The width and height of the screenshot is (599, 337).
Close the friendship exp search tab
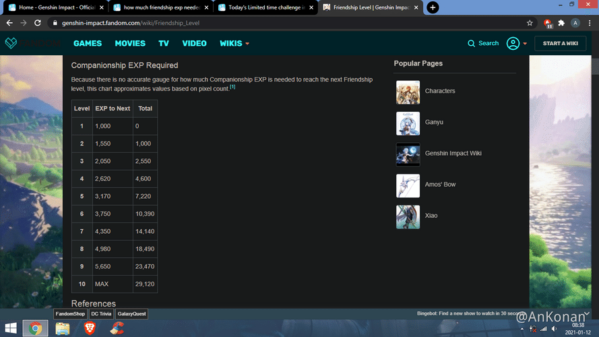point(206,7)
